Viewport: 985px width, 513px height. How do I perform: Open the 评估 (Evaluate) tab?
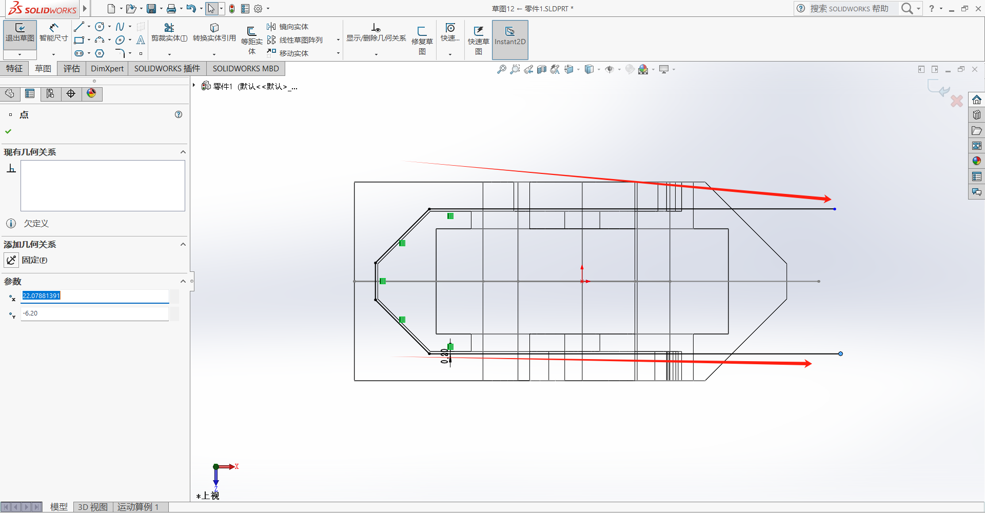[72, 68]
